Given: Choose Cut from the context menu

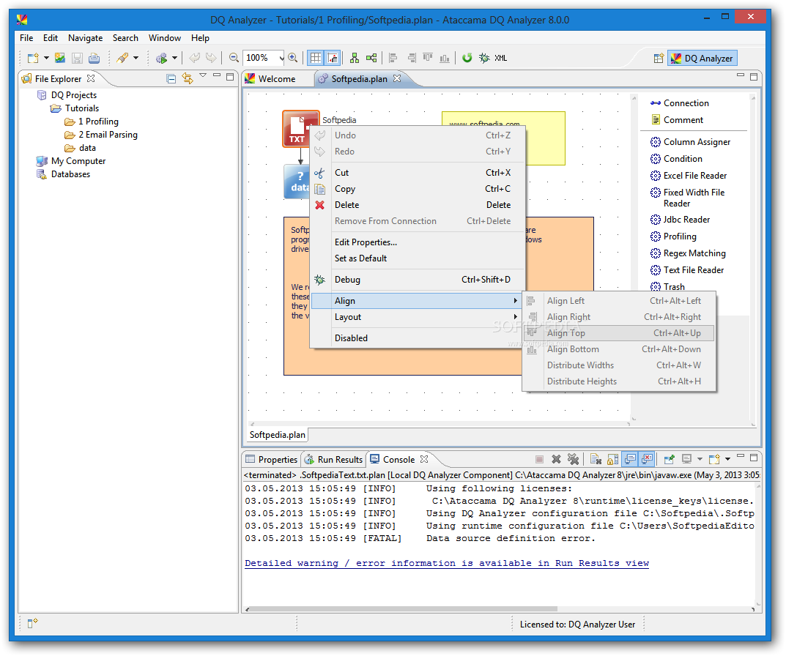Looking at the screenshot, I should pyautogui.click(x=417, y=173).
